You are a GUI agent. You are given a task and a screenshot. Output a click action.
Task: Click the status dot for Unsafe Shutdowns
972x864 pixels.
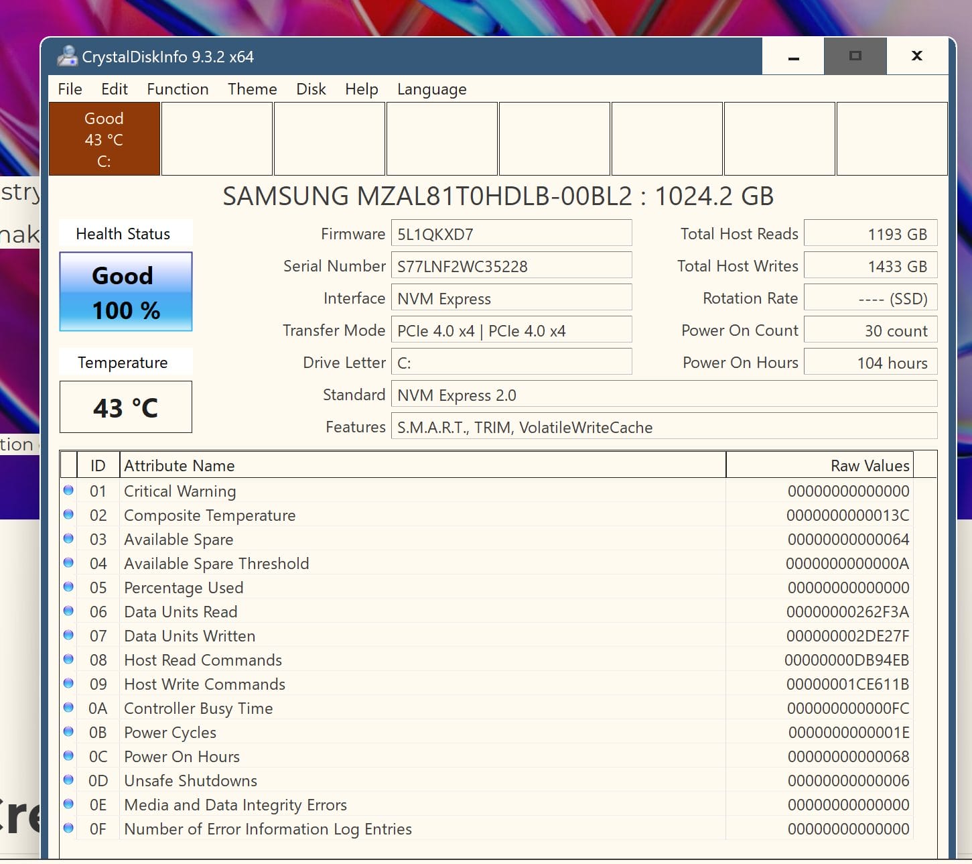[68, 780]
